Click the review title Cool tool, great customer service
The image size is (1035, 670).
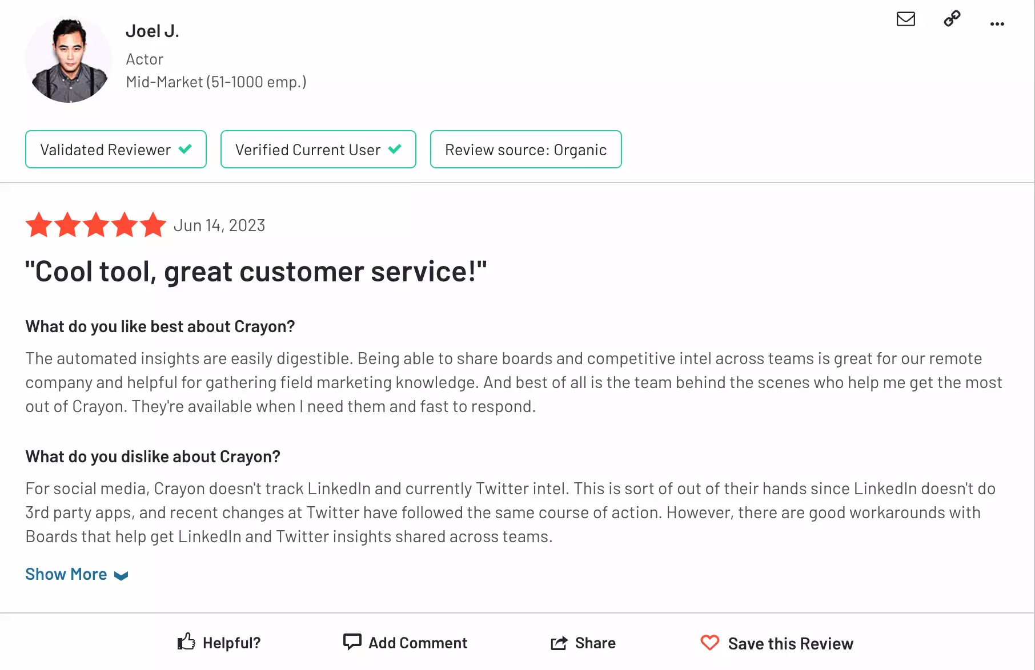pos(256,272)
